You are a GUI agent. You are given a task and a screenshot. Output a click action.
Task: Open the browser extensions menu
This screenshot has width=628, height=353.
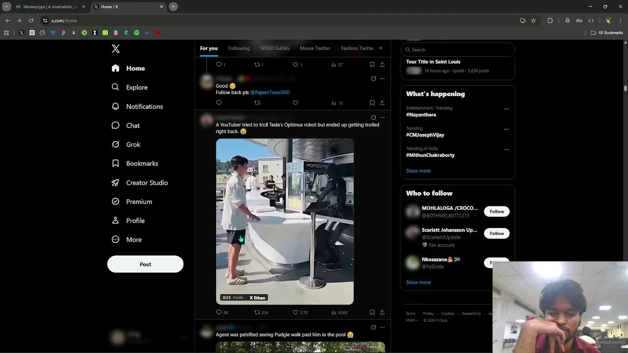pyautogui.click(x=550, y=21)
